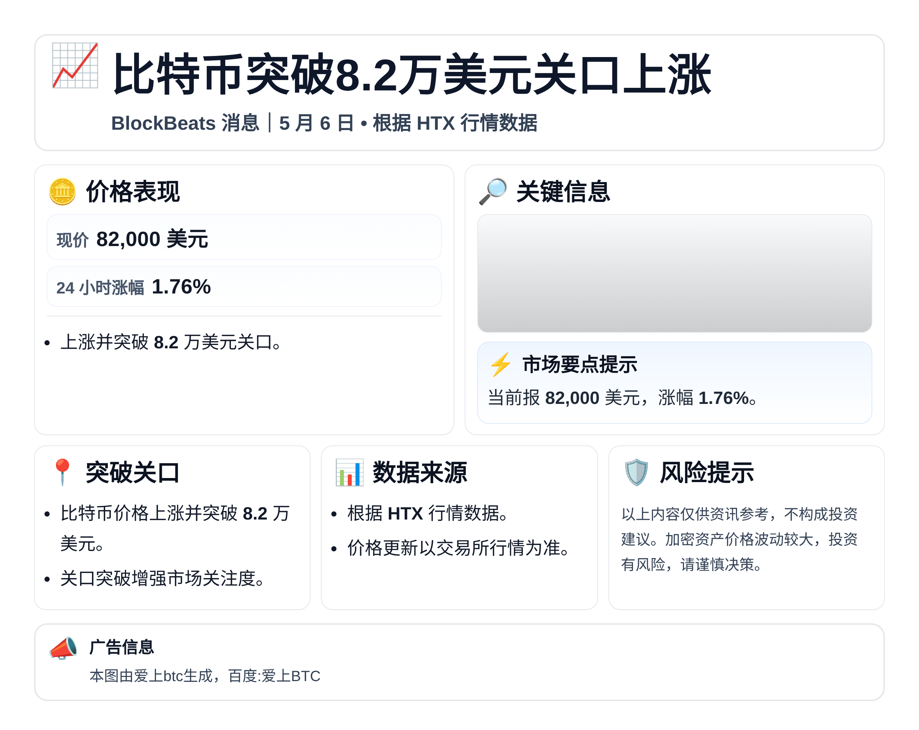The width and height of the screenshot is (919, 730).
Task: Click the gold coin icon next to 价格表现
Action: point(62,191)
